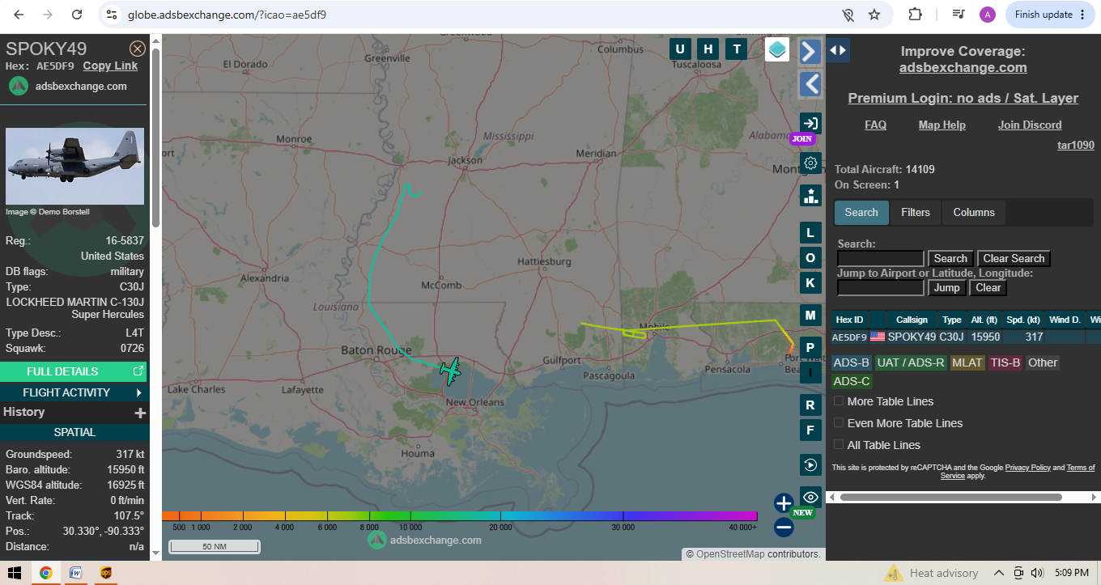1101x585 pixels.
Task: Open UPS app from the taskbar
Action: [105, 573]
